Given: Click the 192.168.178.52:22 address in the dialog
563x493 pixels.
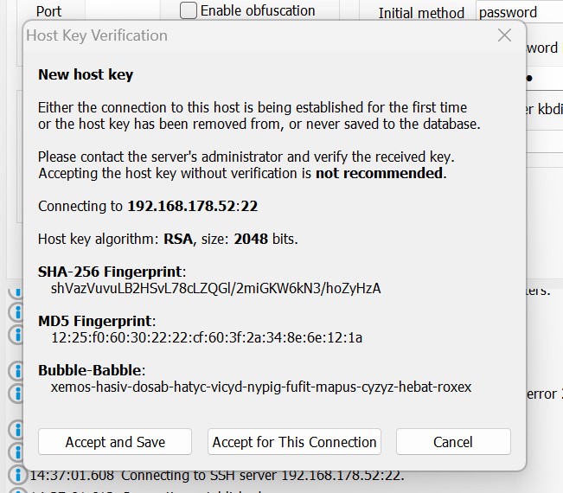Looking at the screenshot, I should tap(192, 206).
